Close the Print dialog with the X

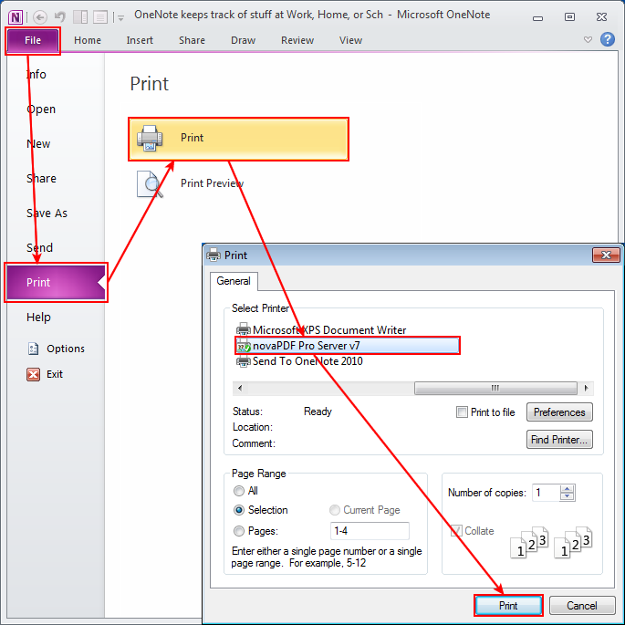click(606, 255)
